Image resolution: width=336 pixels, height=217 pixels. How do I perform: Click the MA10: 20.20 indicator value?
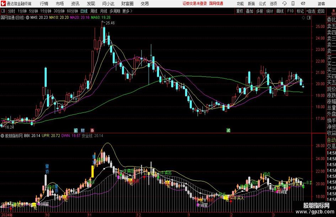coord(59,17)
